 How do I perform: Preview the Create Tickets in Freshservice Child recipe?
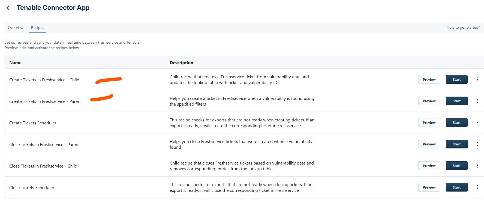pos(429,79)
